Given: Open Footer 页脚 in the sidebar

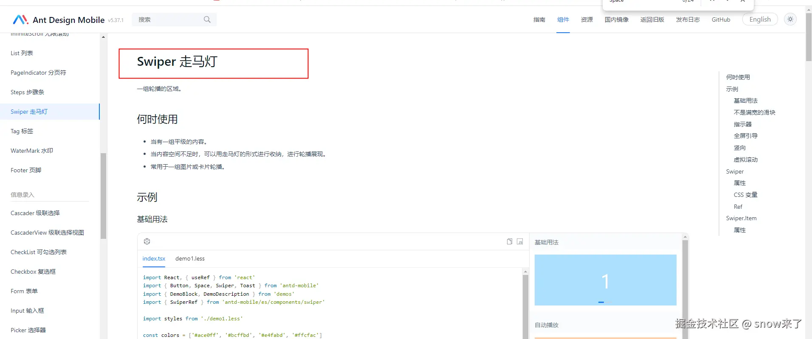Looking at the screenshot, I should coord(50,170).
